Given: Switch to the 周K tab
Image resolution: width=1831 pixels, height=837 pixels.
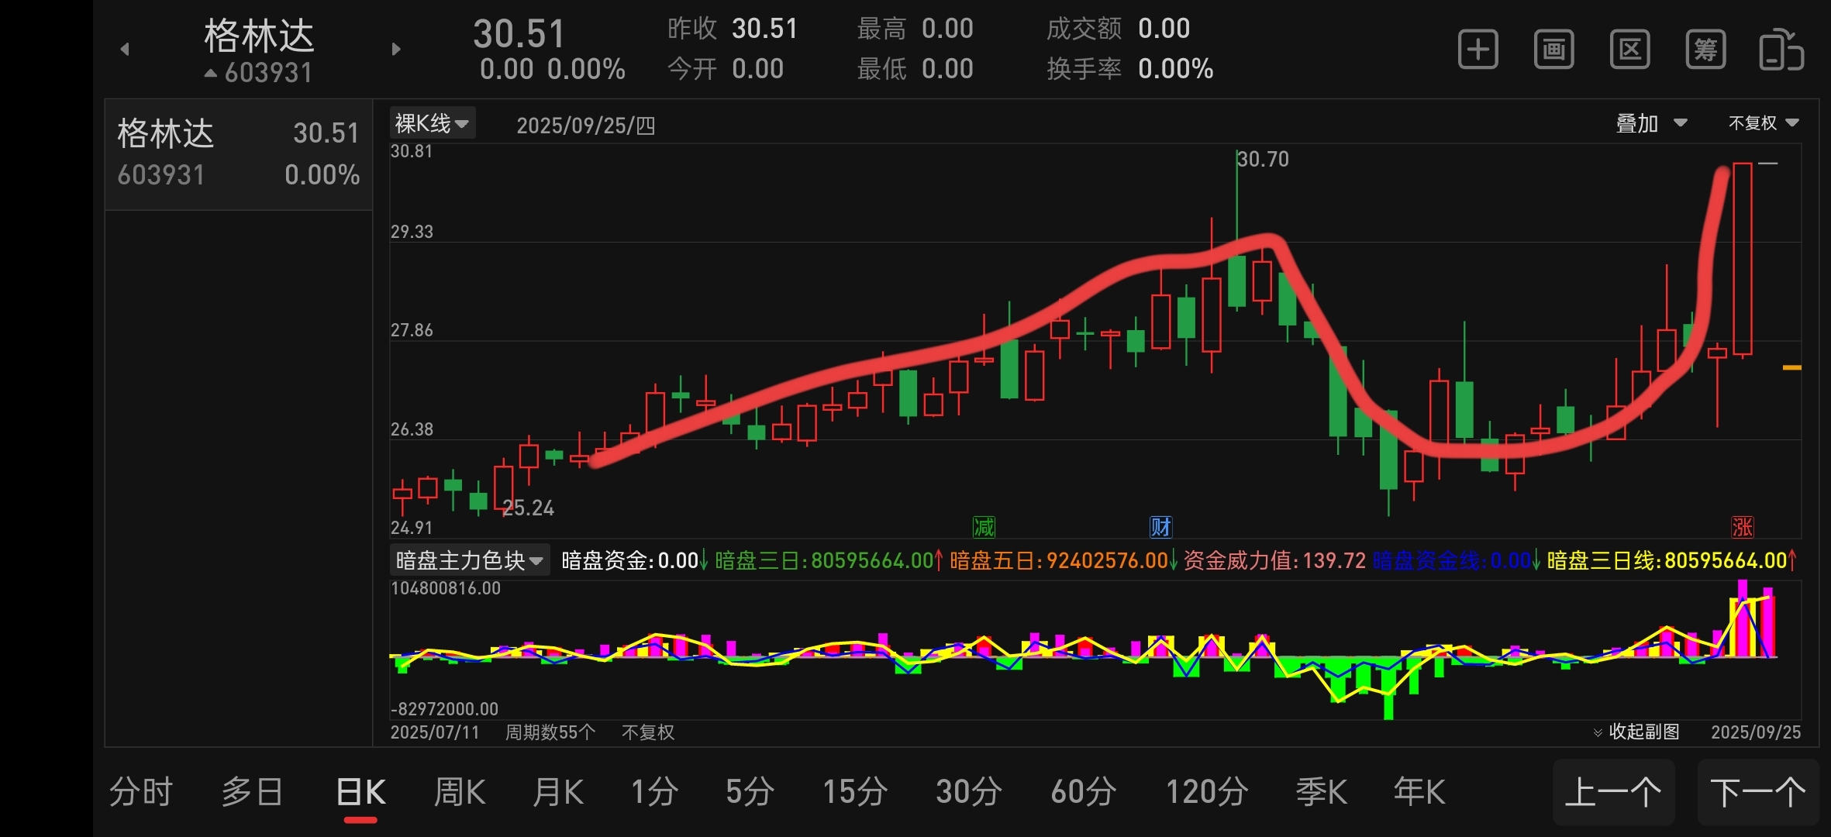Looking at the screenshot, I should tap(460, 792).
